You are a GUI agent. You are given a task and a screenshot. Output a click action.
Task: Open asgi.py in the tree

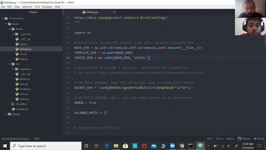(23, 44)
